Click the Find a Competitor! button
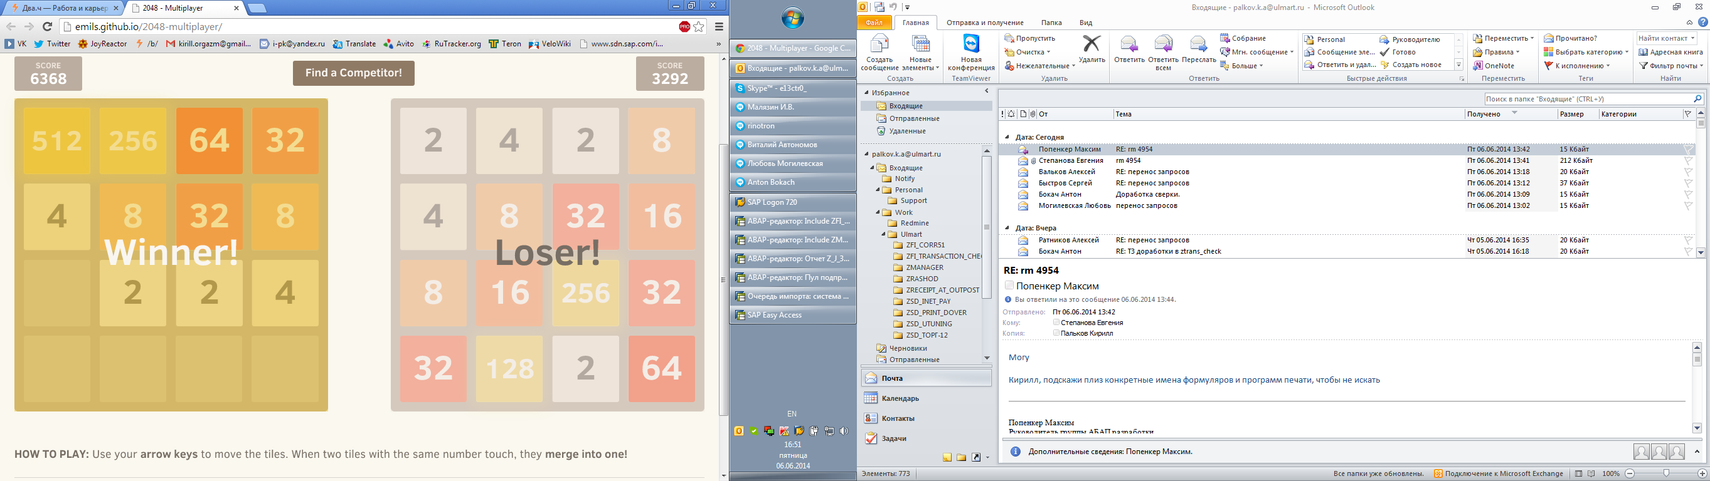The width and height of the screenshot is (1710, 481). click(x=353, y=73)
